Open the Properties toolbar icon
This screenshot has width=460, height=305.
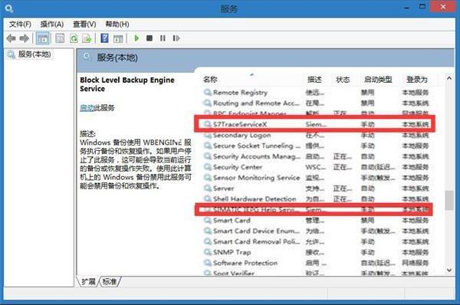coord(60,38)
